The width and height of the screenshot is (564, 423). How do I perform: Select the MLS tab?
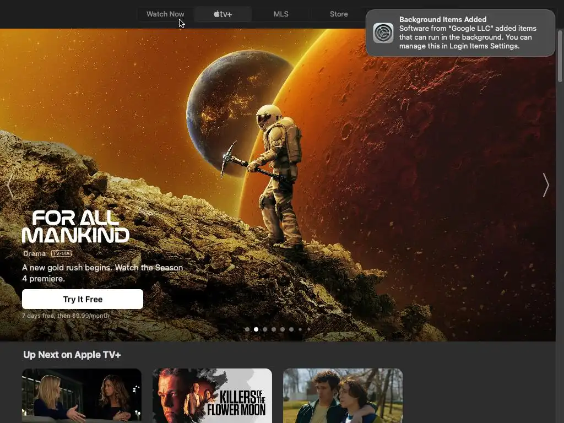click(281, 14)
